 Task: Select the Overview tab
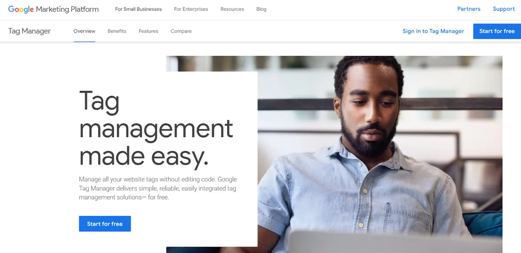click(84, 31)
